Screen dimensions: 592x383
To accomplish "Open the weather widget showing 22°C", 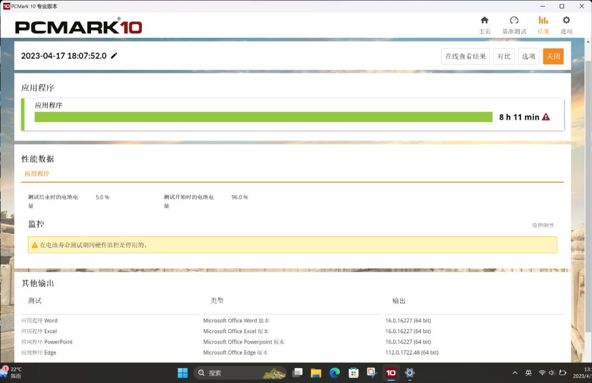I will click(x=12, y=373).
